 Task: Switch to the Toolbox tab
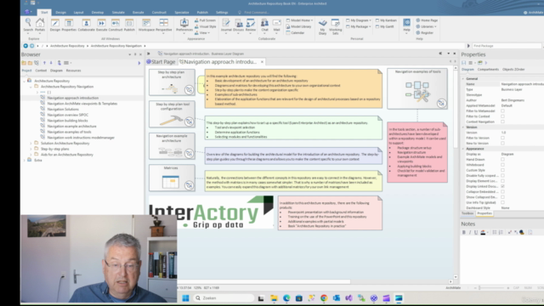tap(467, 213)
